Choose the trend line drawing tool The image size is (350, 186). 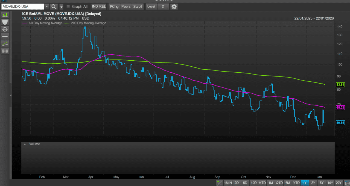point(5,43)
